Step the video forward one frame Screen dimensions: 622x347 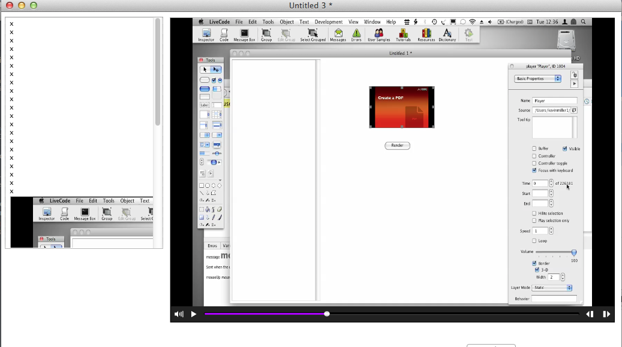tap(606, 314)
